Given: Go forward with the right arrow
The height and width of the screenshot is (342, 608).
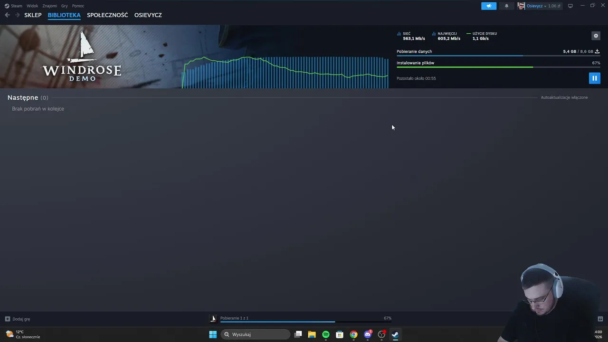Looking at the screenshot, I should 17,15.
